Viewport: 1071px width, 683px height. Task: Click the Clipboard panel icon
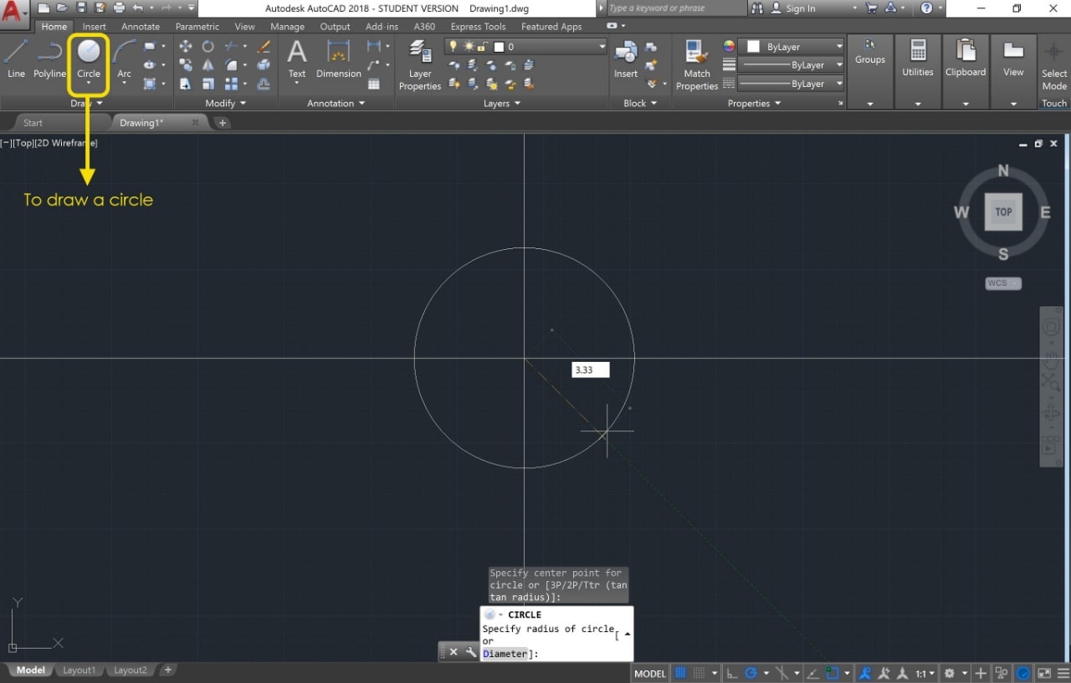[x=966, y=50]
